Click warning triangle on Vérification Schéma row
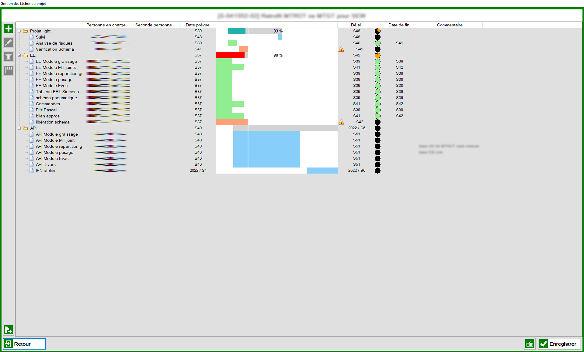The height and width of the screenshot is (352, 584). [341, 49]
